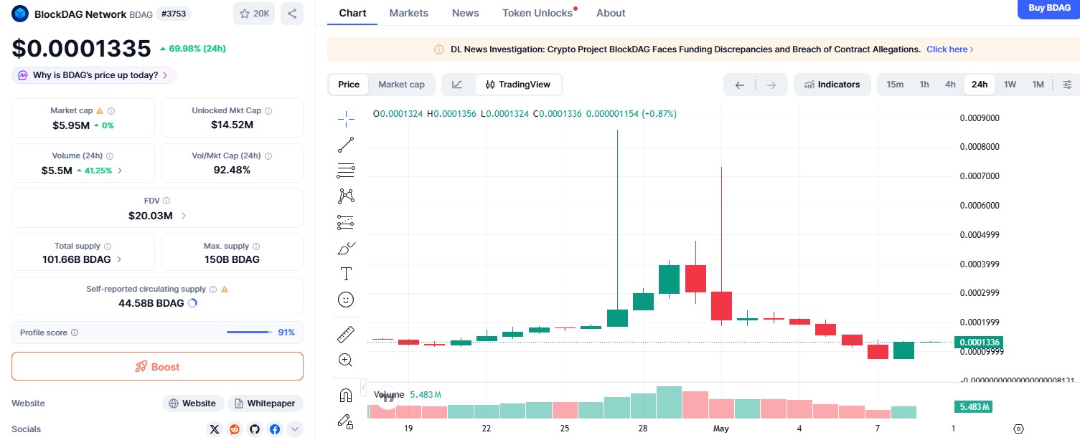Click the Market cap info icon
1080x440 pixels.
pos(111,111)
